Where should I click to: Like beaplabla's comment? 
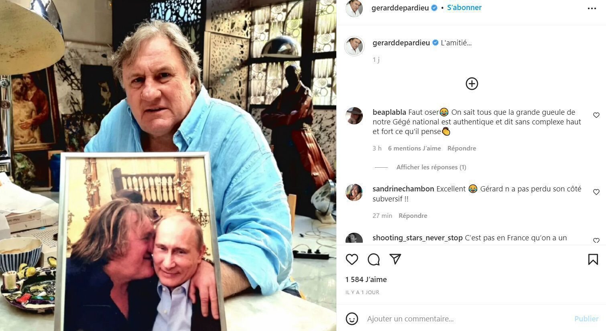coord(596,115)
